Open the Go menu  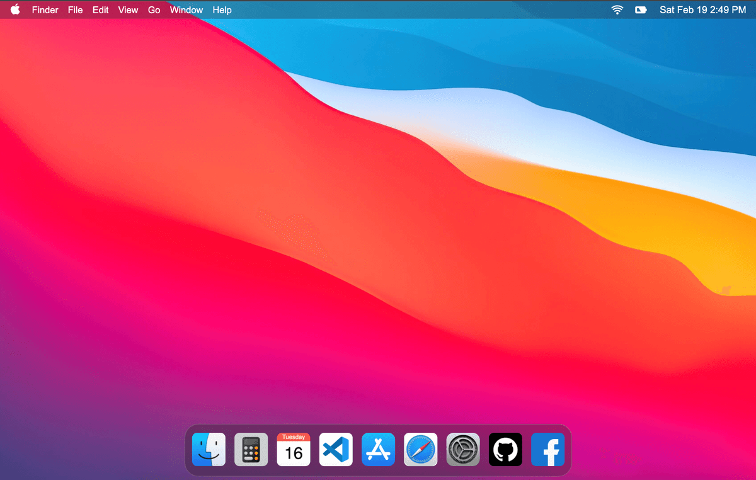[x=154, y=9]
